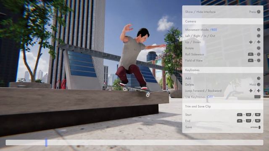Click the second d-pad icon in Up / Down row
This screenshot has height=151, width=269.
(258, 42)
